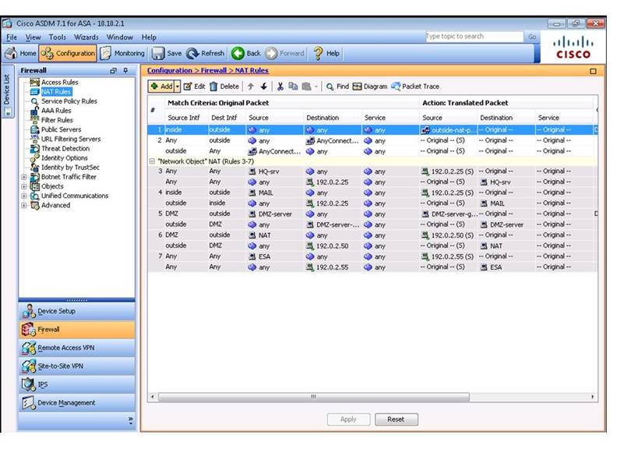Open Firewall navigation panel
This screenshot has width=617, height=463.
pyautogui.click(x=76, y=330)
